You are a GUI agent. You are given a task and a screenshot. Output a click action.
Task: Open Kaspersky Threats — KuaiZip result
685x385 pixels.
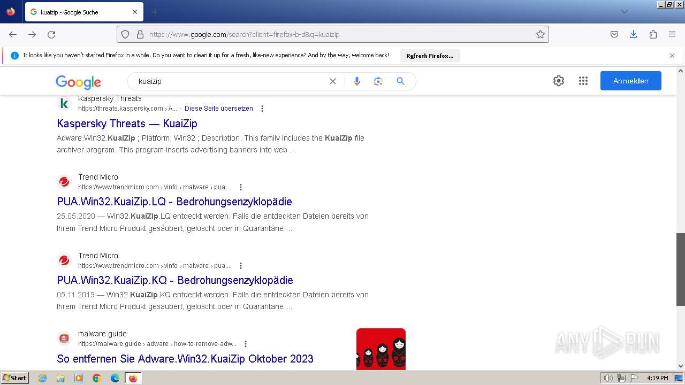[127, 124]
